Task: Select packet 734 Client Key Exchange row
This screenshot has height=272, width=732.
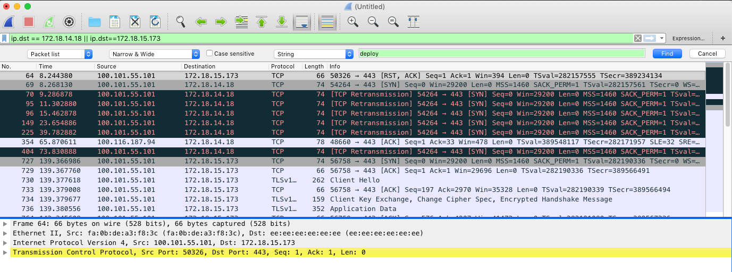Action: click(352, 199)
